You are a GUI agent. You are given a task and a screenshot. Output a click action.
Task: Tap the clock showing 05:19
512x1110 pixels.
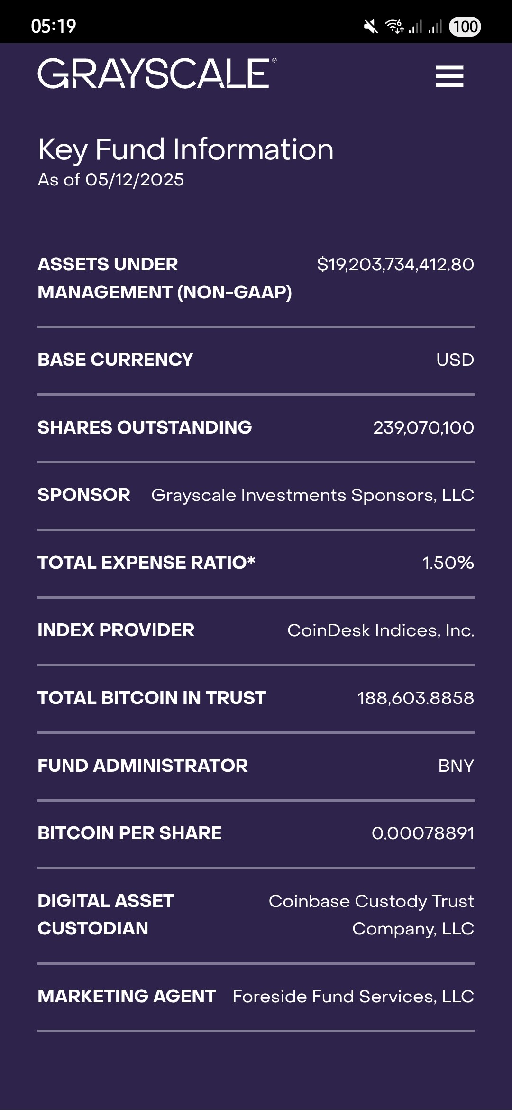click(54, 26)
